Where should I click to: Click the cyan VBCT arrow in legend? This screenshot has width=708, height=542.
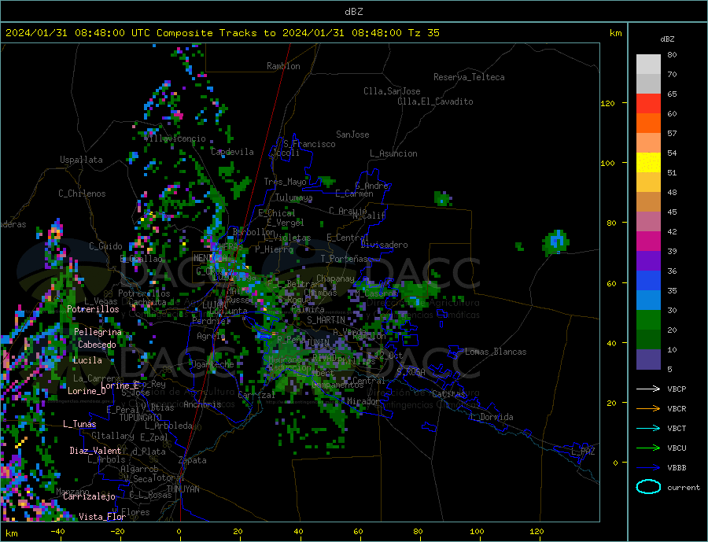pyautogui.click(x=648, y=428)
